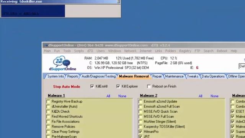Uncheck the Kill Explorer checkbox
The image size is (245, 138).
(118, 86)
